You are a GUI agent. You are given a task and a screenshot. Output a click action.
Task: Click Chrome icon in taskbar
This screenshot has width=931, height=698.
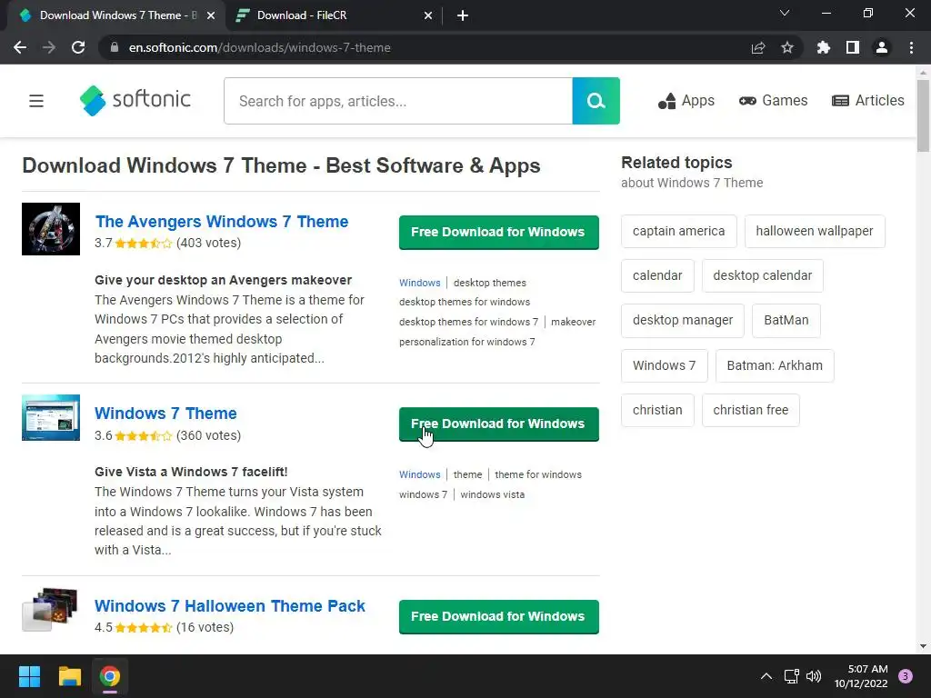click(x=110, y=676)
